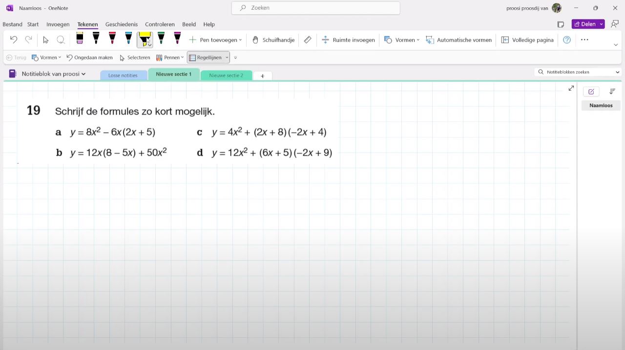Click the purple notebook icon

[13, 74]
